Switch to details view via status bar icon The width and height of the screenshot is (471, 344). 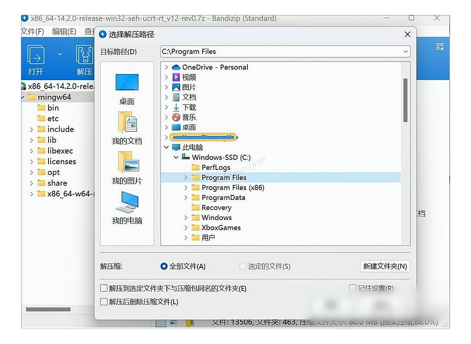[161, 323]
